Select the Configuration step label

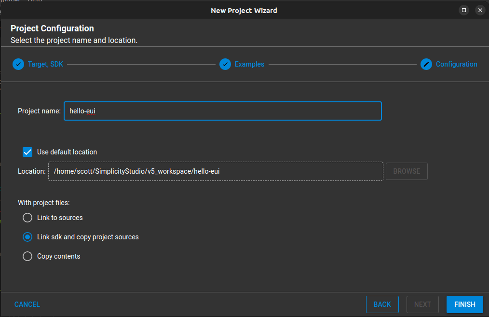coord(456,64)
